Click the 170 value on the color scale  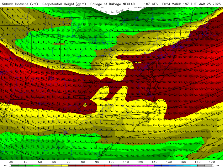tap(212, 162)
